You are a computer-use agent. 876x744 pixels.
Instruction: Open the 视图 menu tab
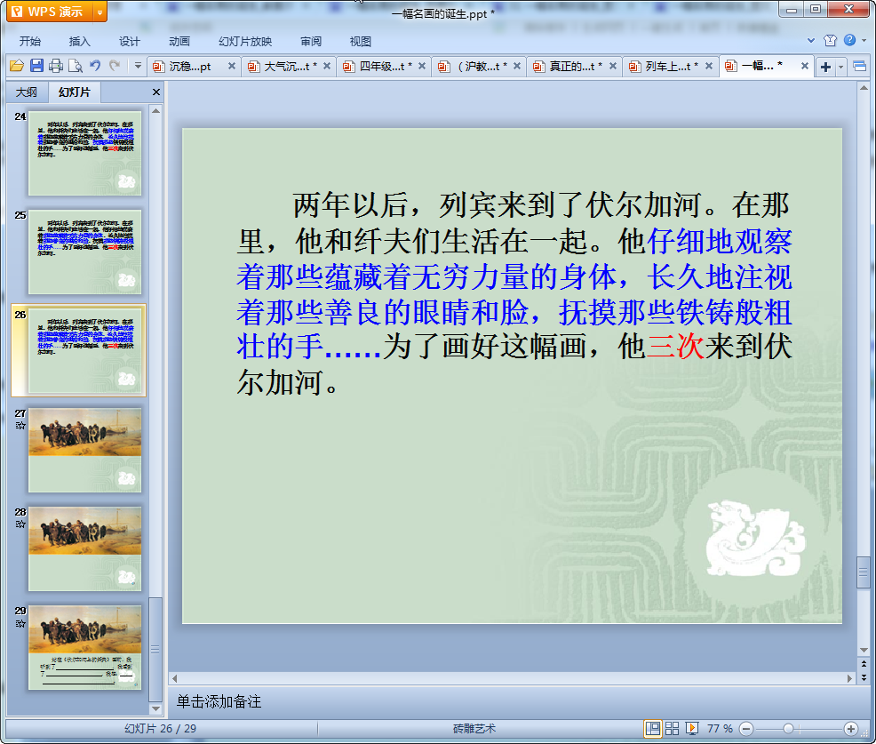click(x=361, y=42)
